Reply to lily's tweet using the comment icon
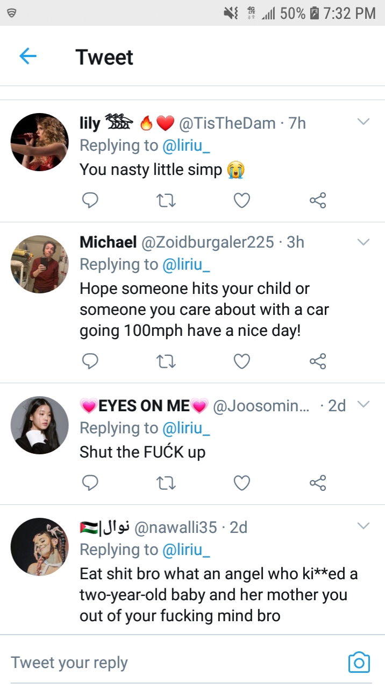The width and height of the screenshot is (385, 689). coord(90,201)
